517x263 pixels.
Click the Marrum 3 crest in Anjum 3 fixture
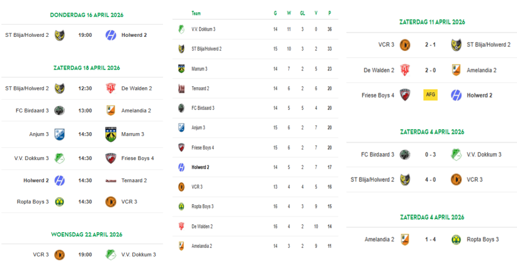pos(111,134)
